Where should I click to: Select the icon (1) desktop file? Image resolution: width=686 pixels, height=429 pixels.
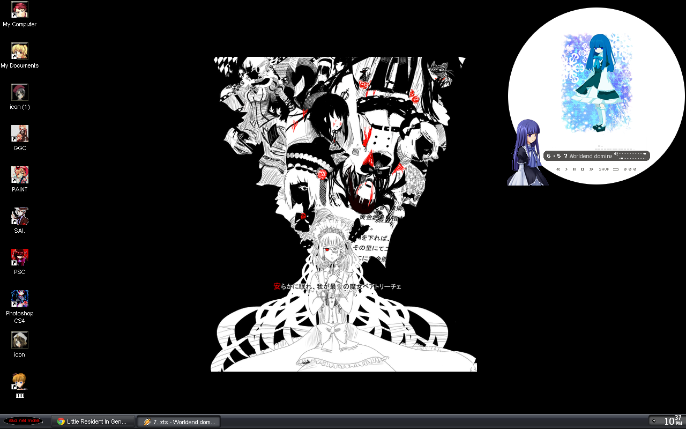tap(19, 97)
